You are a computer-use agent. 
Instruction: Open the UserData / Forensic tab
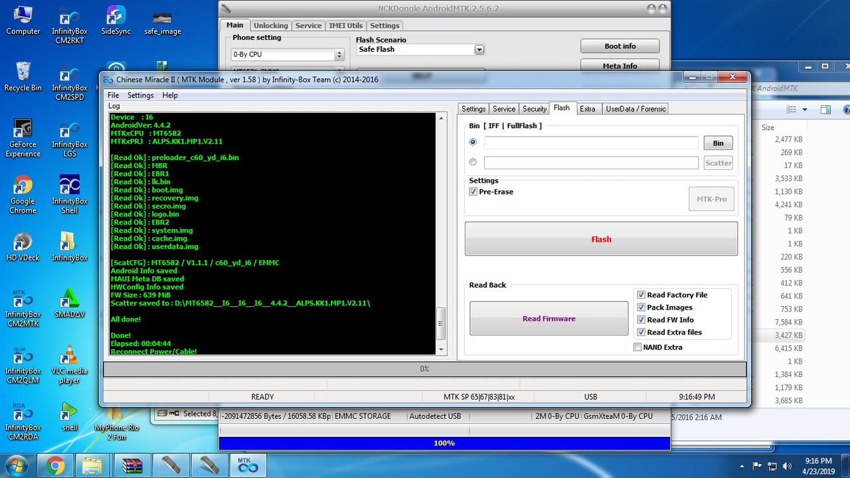tap(636, 109)
